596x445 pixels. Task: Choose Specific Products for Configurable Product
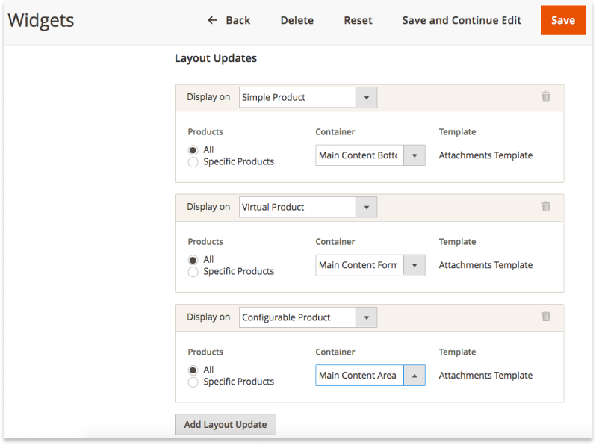coord(193,382)
